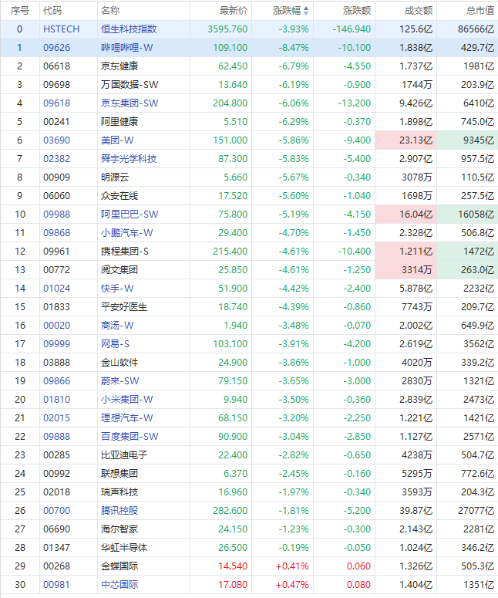Click 1472亿 market cap cell

coord(467,252)
